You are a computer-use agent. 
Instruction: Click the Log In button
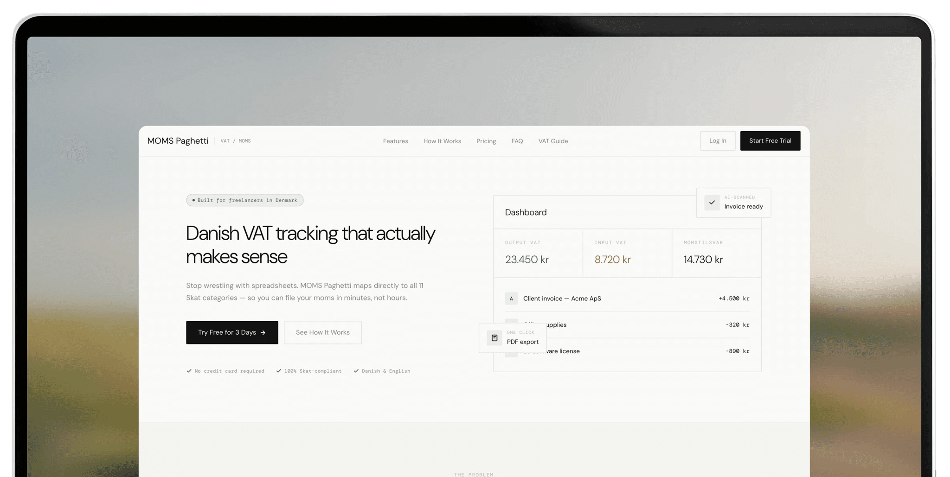point(718,140)
